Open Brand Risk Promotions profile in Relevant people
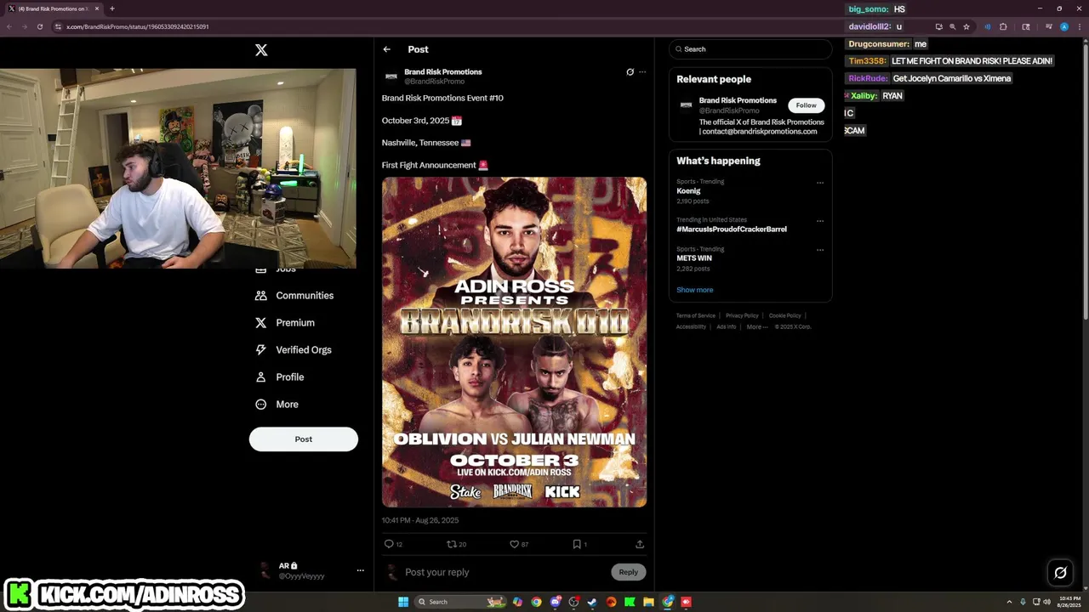 pyautogui.click(x=738, y=100)
